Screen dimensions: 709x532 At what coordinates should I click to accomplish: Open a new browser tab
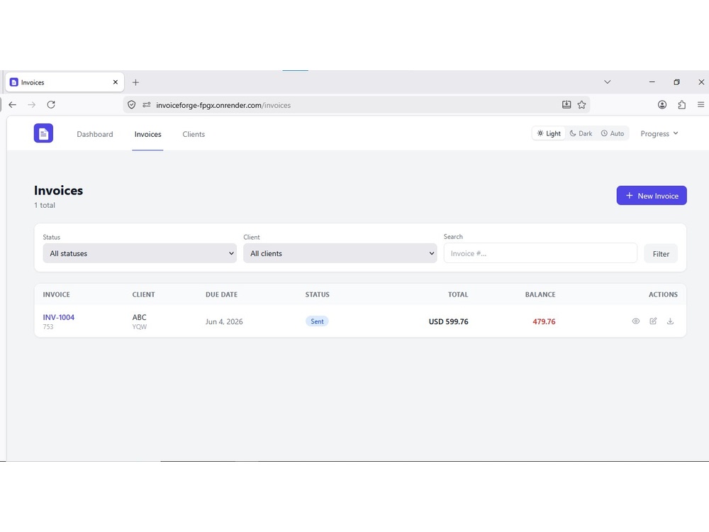pyautogui.click(x=135, y=82)
